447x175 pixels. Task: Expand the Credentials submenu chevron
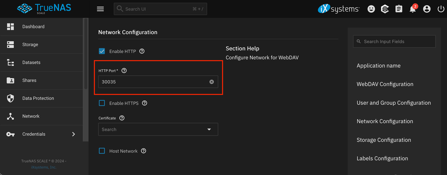74,134
